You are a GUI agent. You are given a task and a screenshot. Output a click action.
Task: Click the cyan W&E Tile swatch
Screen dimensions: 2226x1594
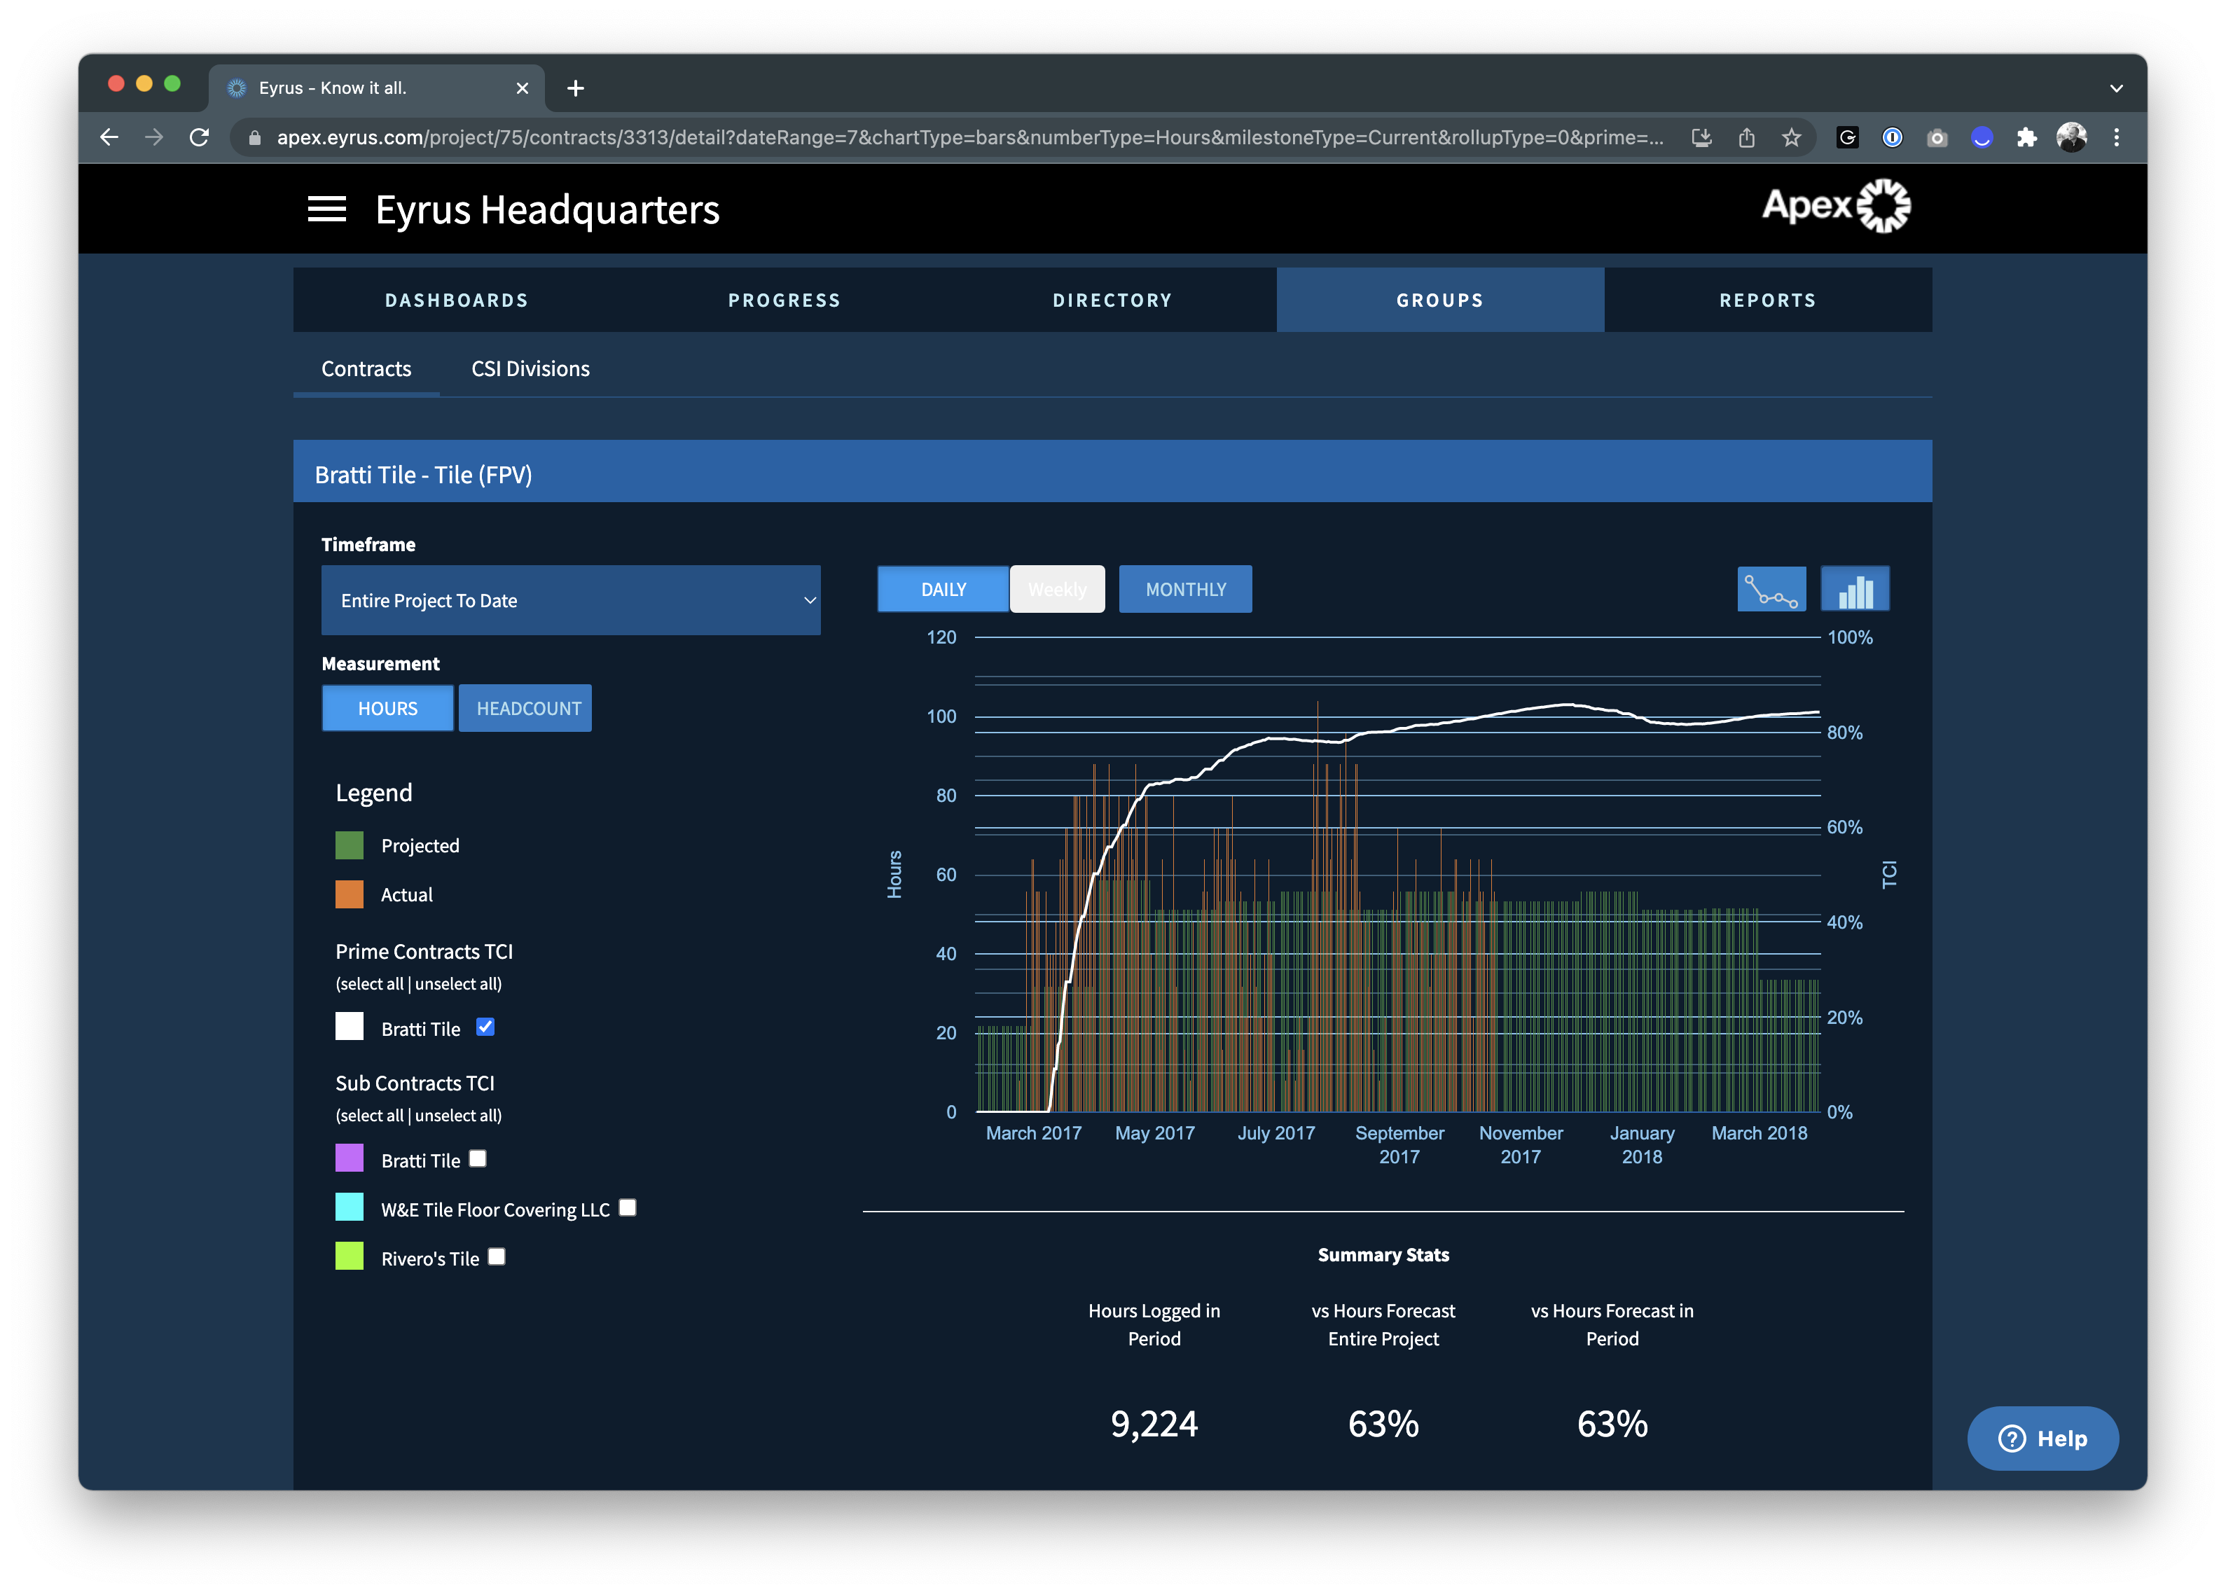[x=350, y=1207]
